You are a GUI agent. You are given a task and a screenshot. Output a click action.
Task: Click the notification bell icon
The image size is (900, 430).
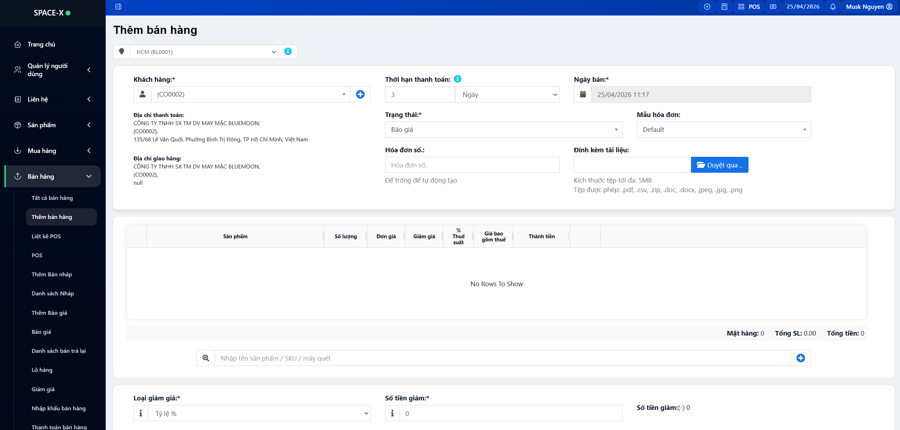coord(833,7)
